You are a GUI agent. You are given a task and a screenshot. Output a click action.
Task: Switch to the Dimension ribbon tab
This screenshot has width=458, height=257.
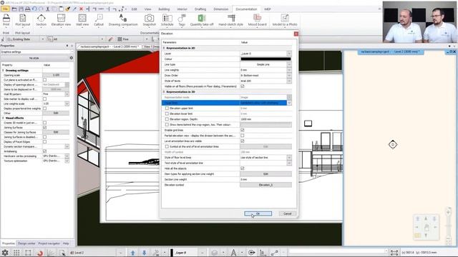click(x=221, y=9)
